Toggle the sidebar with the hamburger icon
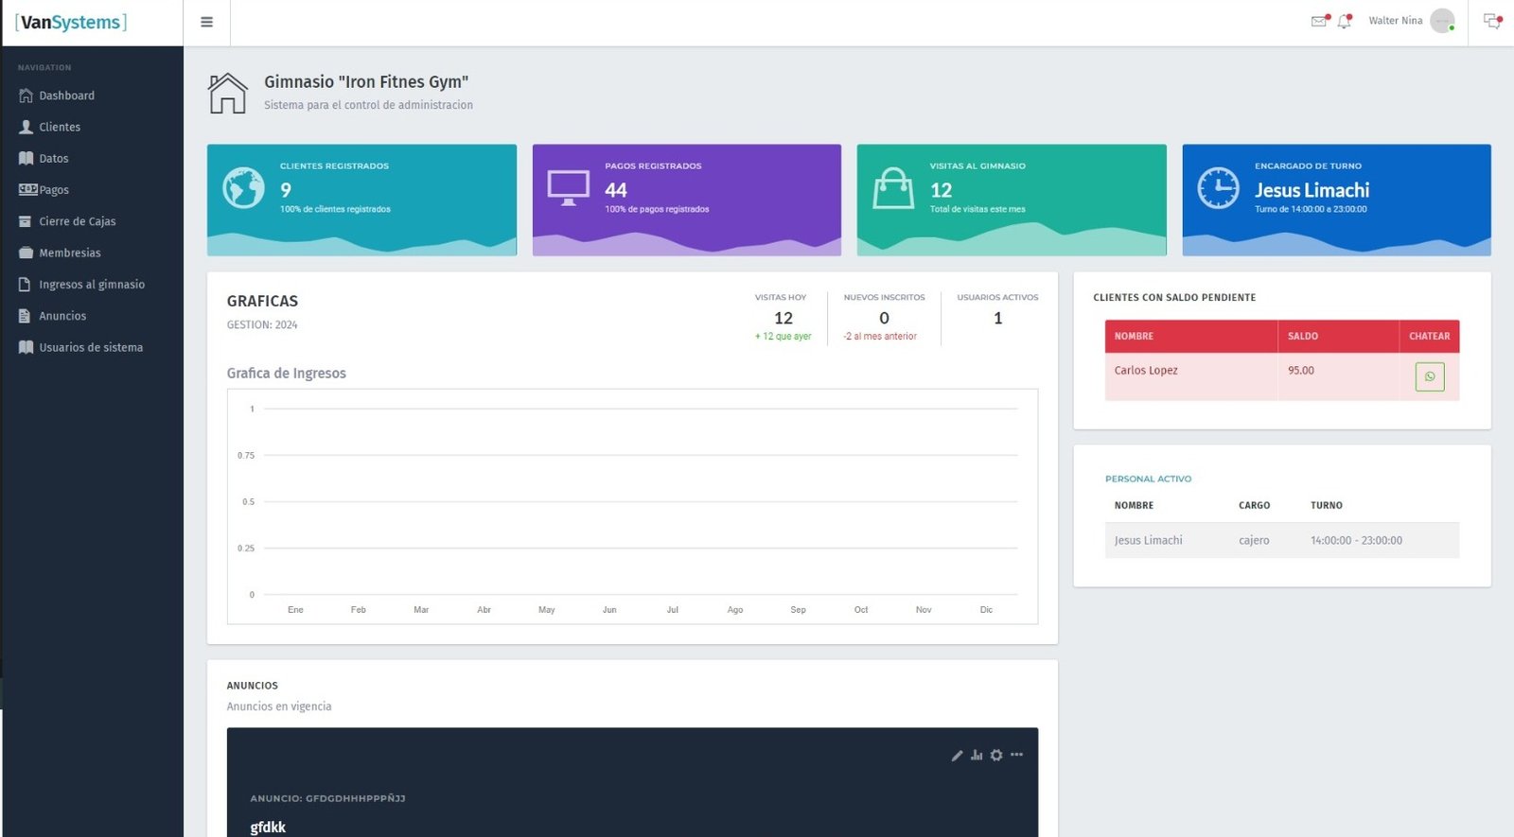This screenshot has height=837, width=1514. tap(206, 23)
